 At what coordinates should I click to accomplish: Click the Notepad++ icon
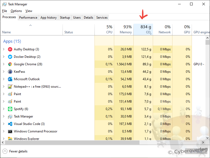tap(10, 87)
